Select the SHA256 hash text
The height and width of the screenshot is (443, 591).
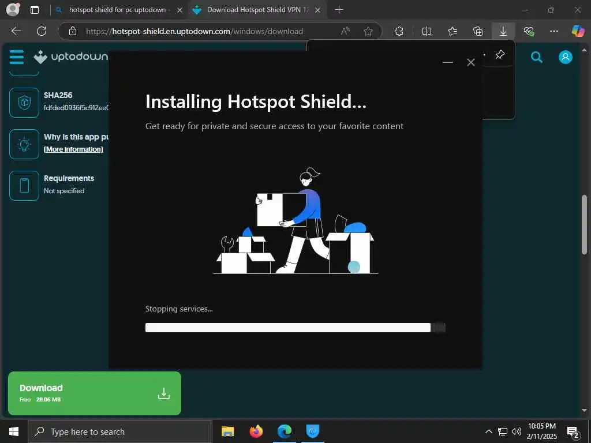point(76,108)
